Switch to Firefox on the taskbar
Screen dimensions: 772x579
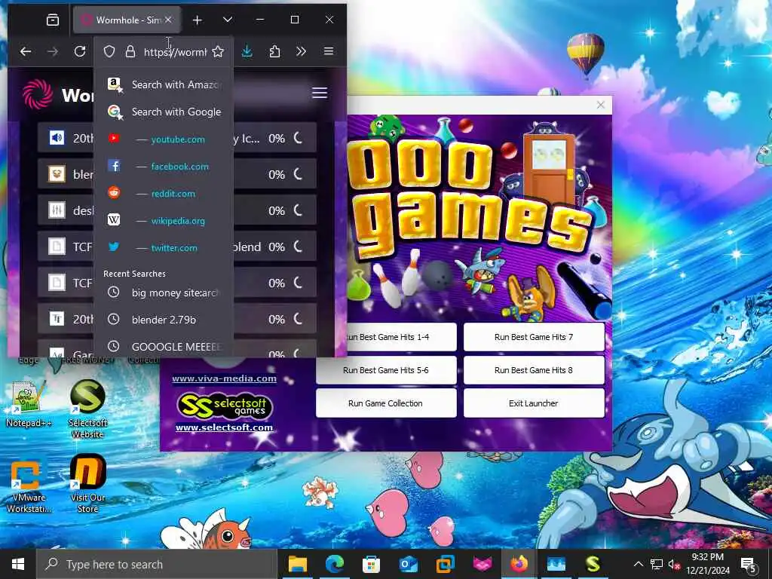[x=519, y=564]
